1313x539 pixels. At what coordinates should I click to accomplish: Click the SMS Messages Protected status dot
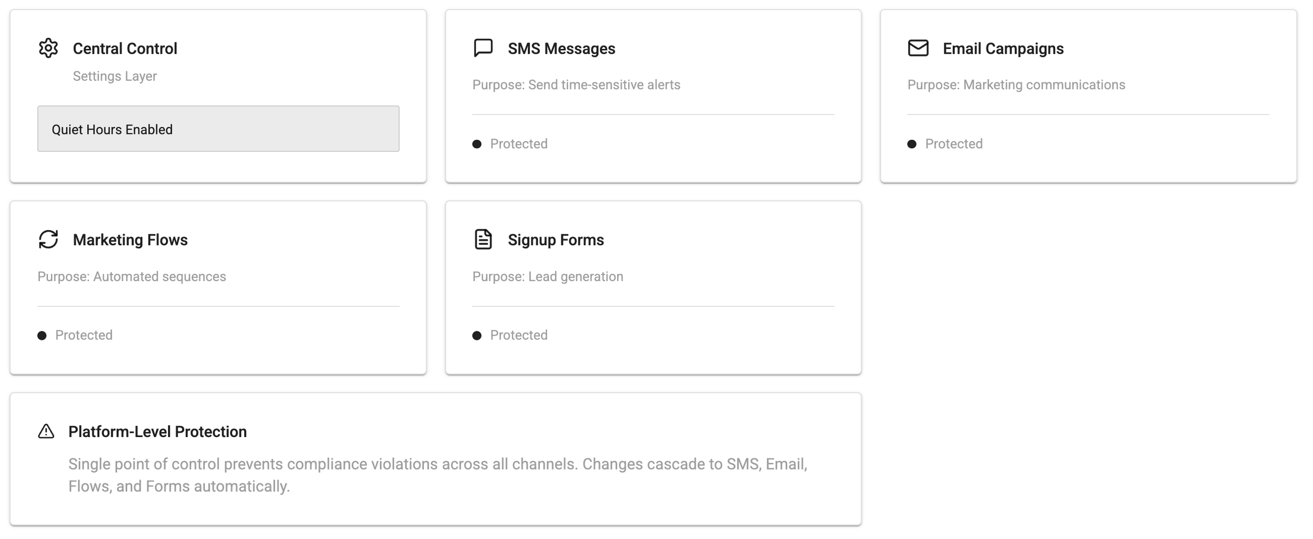(x=477, y=144)
